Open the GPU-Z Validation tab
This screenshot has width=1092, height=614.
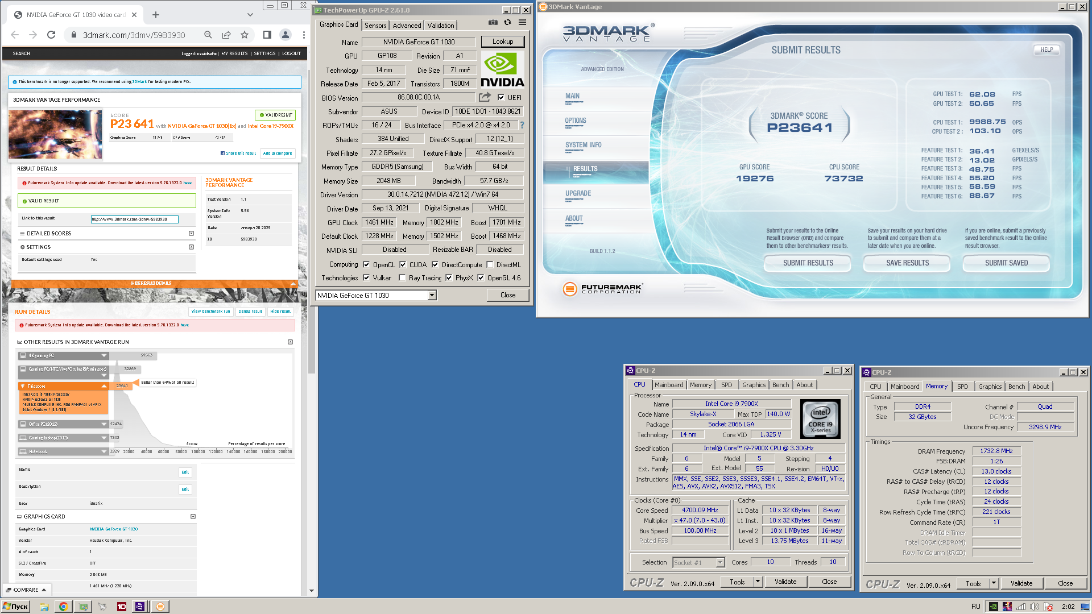coord(441,26)
